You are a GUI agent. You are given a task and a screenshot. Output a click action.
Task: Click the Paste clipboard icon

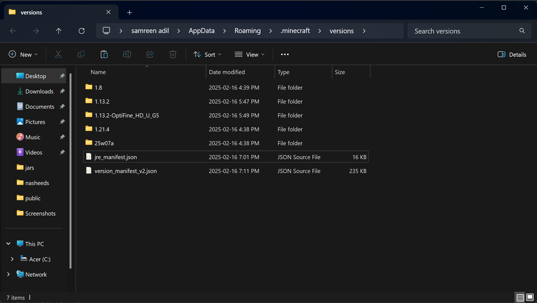[x=104, y=54]
